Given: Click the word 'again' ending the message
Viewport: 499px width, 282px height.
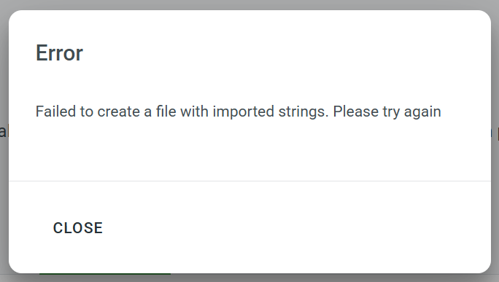Looking at the screenshot, I should click(422, 112).
